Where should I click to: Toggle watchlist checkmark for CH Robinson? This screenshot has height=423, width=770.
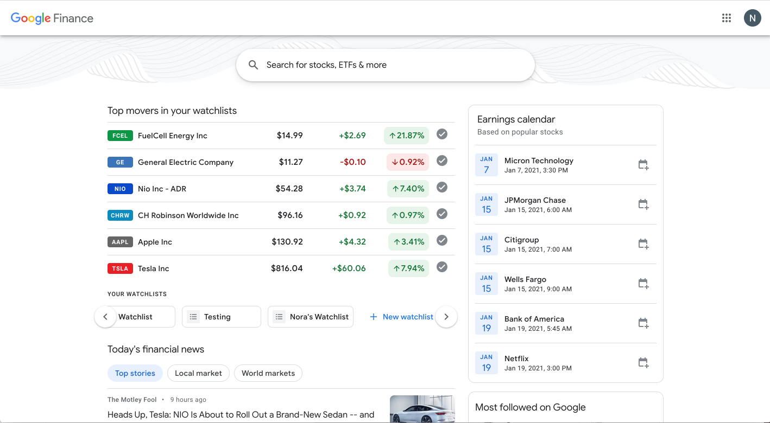(442, 214)
